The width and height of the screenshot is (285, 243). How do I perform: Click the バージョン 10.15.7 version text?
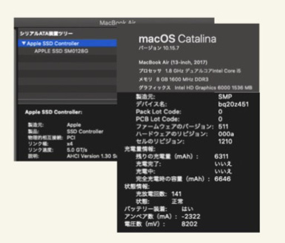point(159,48)
